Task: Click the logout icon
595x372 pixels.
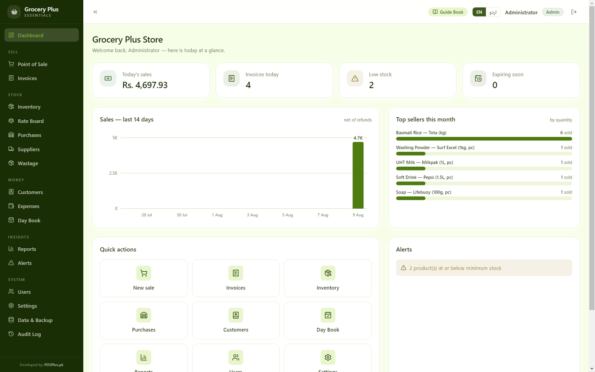Action: pyautogui.click(x=574, y=12)
